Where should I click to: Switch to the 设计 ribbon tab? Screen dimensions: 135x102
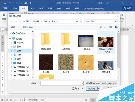point(32,8)
